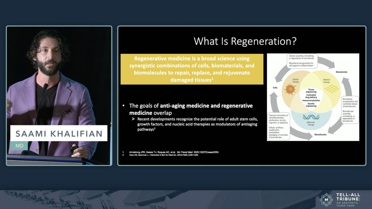Open the Hare JM reference citation

pos(160,155)
